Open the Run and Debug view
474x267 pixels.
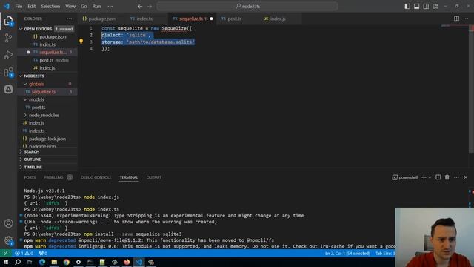(x=8, y=55)
